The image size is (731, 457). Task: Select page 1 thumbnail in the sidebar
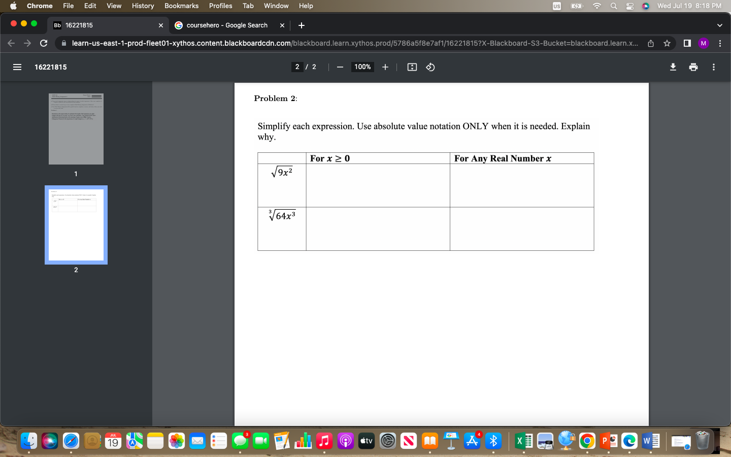(76, 129)
